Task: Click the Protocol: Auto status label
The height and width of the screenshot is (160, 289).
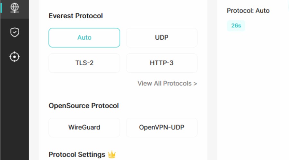Action: (x=248, y=11)
